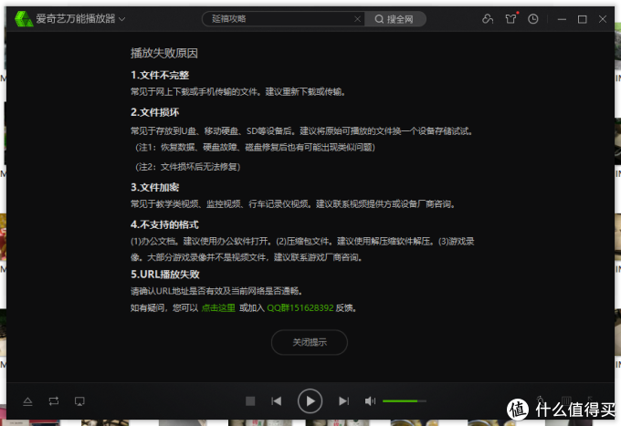The height and width of the screenshot is (426, 621).
Task: Click the 播放失败原因 heading
Action: pyautogui.click(x=164, y=53)
